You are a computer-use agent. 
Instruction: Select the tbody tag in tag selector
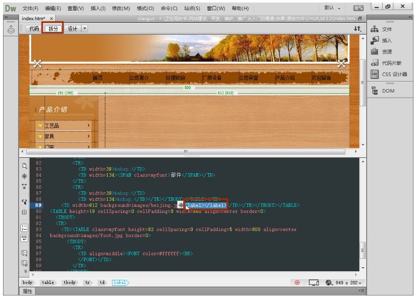(69, 283)
